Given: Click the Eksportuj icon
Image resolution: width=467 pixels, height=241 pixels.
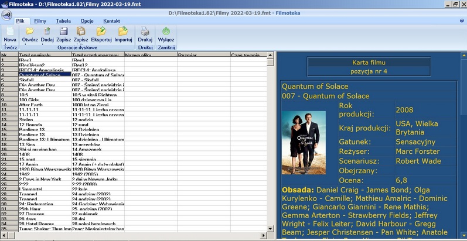Looking at the screenshot, I should (101, 32).
